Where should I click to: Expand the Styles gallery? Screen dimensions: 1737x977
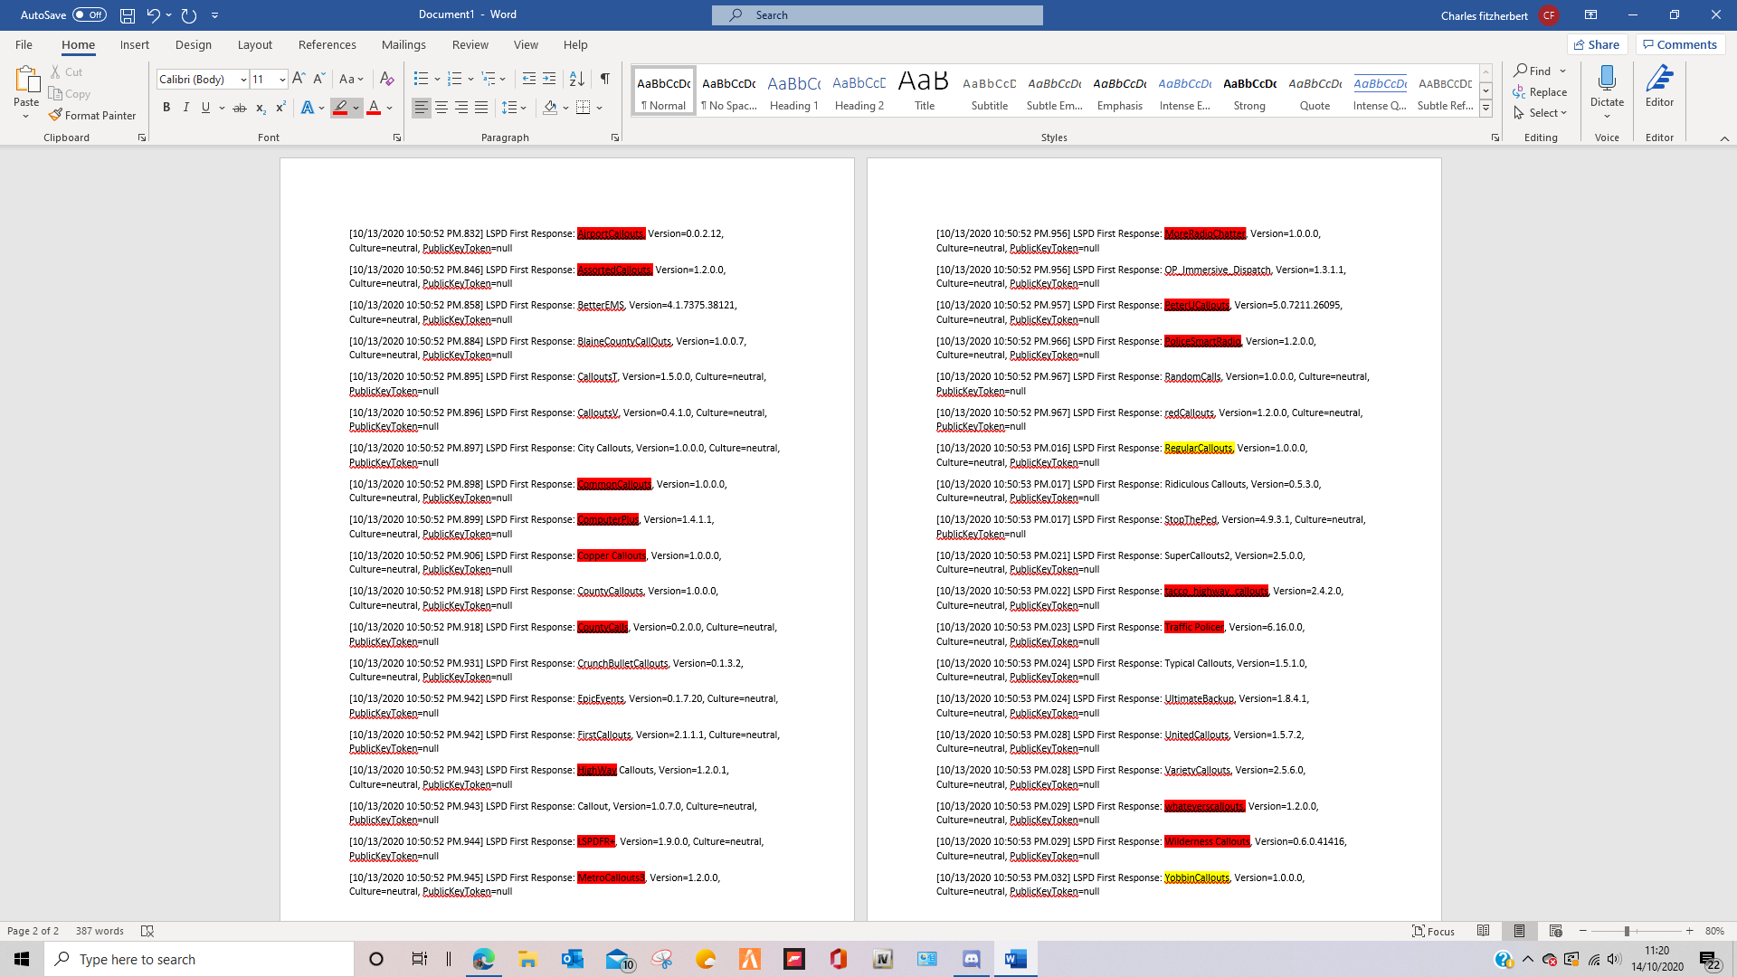1485,108
